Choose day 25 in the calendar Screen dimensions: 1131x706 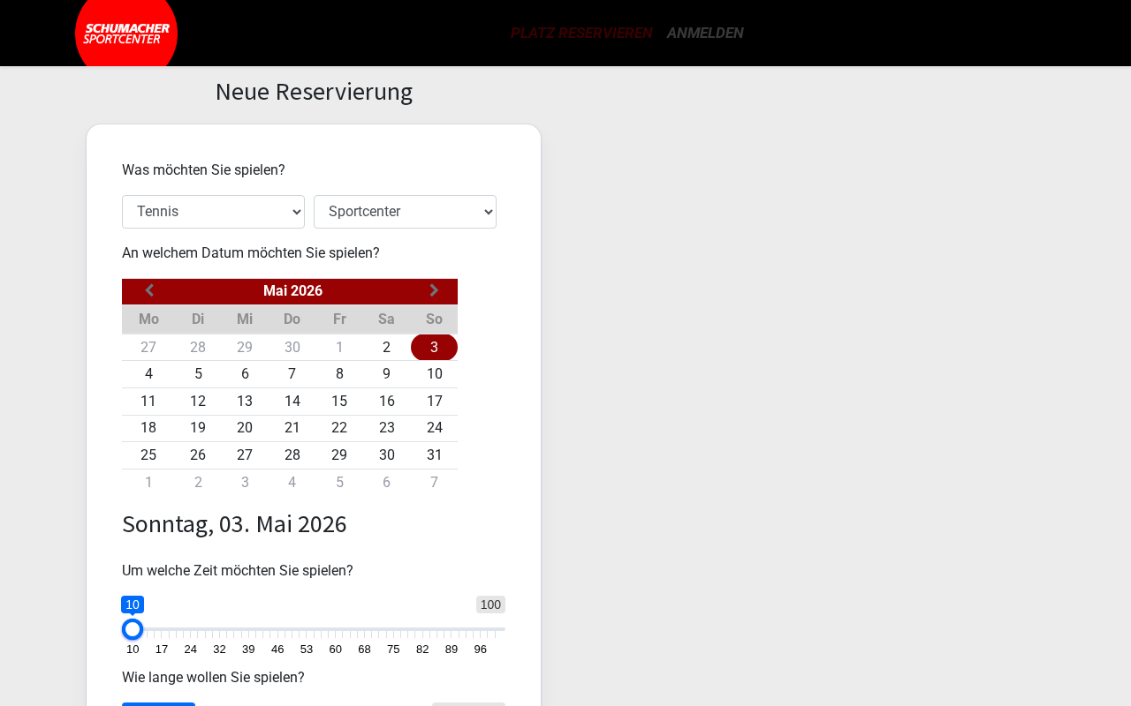[148, 455]
